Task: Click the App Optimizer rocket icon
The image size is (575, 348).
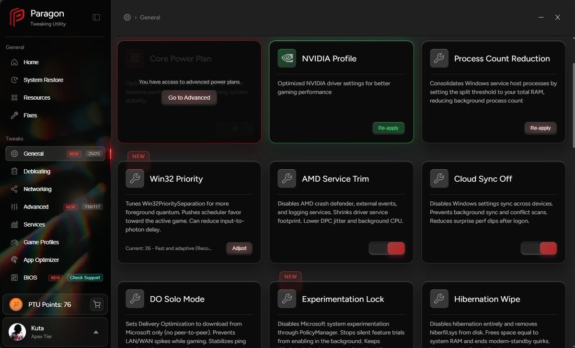Action: (x=14, y=260)
